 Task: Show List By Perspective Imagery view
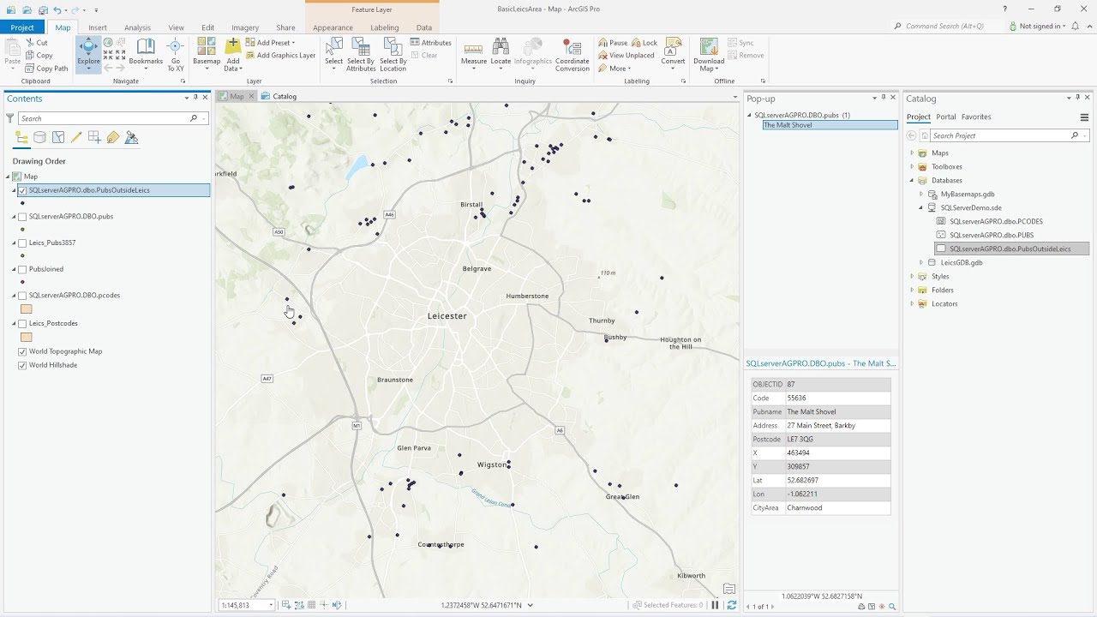[131, 137]
